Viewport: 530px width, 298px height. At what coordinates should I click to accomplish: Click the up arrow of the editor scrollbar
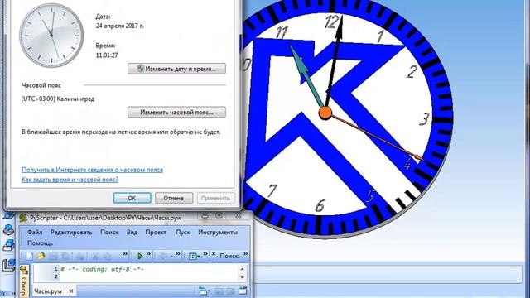(x=242, y=269)
